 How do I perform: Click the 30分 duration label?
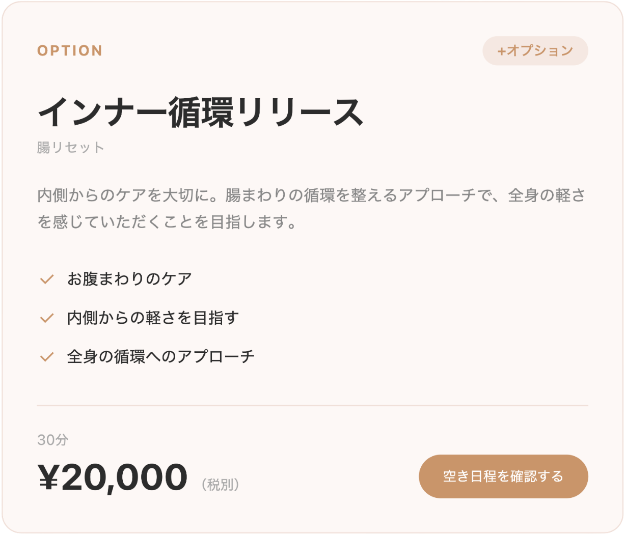pyautogui.click(x=52, y=440)
